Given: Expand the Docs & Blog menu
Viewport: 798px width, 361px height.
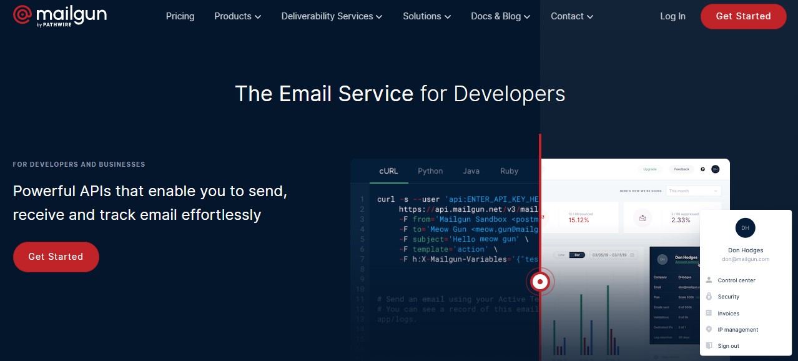Looking at the screenshot, I should (500, 16).
